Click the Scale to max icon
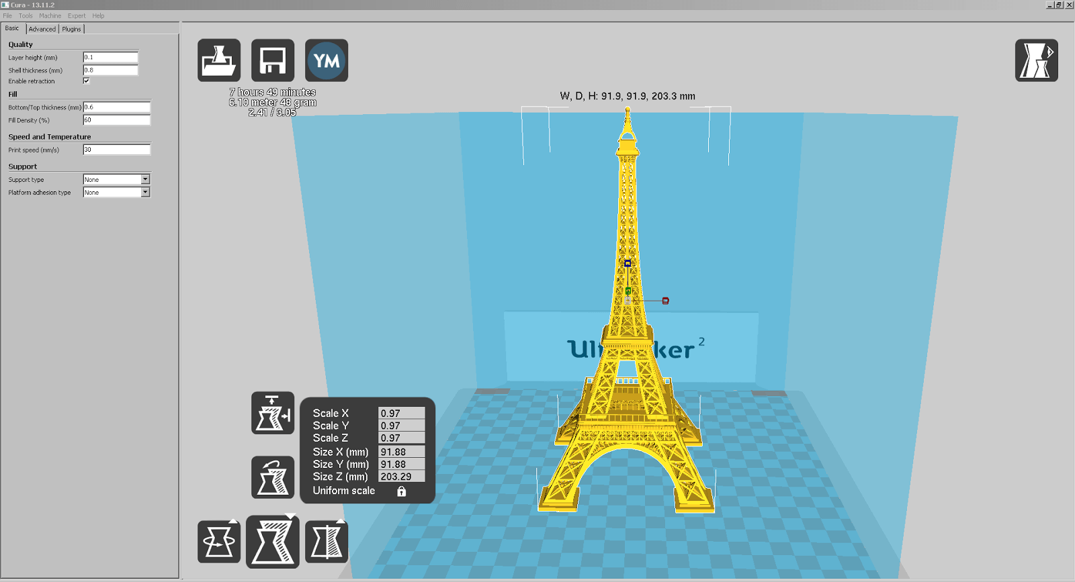 (273, 413)
